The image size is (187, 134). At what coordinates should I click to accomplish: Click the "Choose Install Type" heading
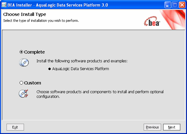(x=25, y=14)
